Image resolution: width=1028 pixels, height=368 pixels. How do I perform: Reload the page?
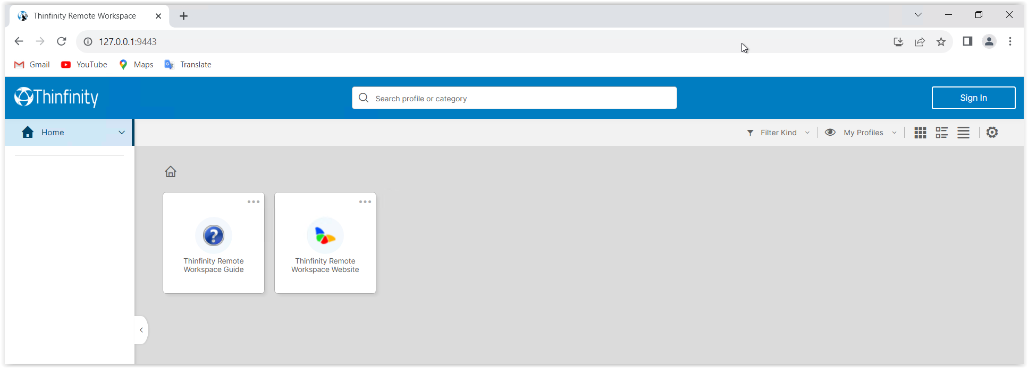coord(62,41)
